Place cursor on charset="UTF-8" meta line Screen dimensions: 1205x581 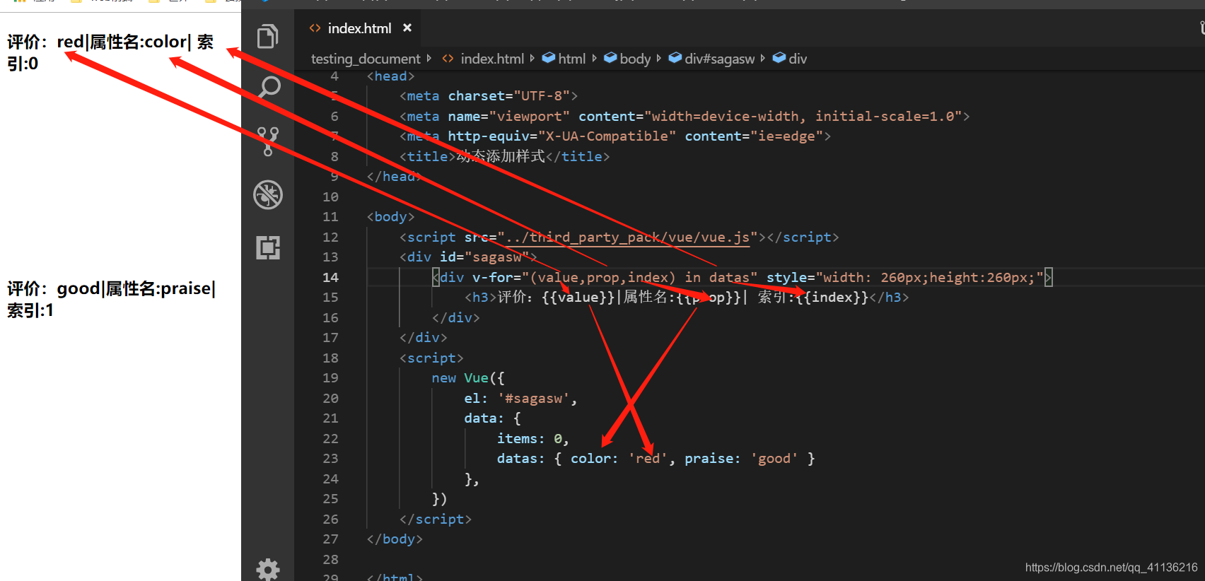point(488,96)
